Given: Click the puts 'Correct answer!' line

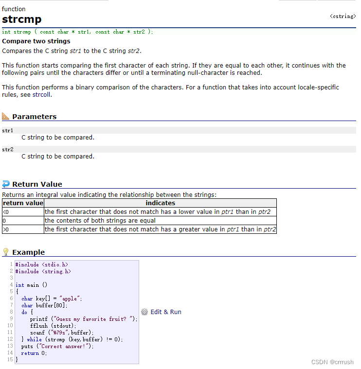Looking at the screenshot, I should click(57, 347).
